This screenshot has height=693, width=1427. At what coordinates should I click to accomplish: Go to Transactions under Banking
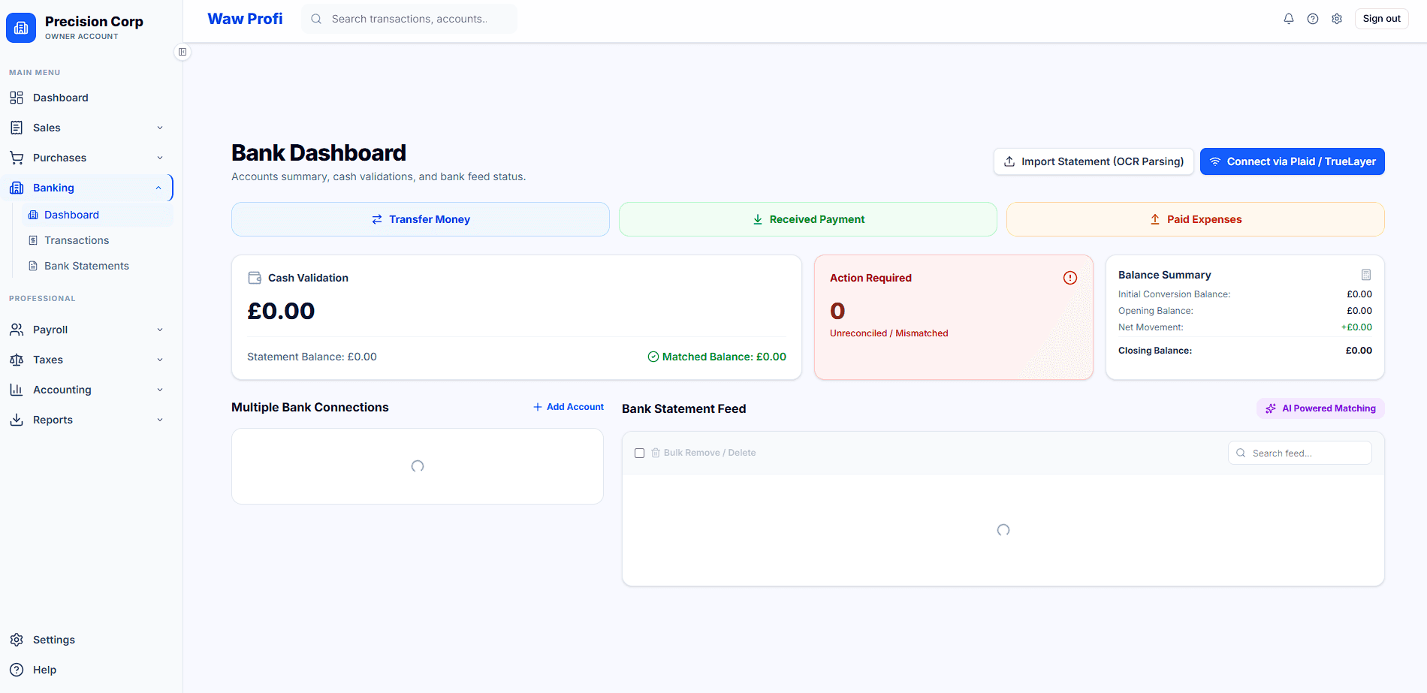(98, 240)
